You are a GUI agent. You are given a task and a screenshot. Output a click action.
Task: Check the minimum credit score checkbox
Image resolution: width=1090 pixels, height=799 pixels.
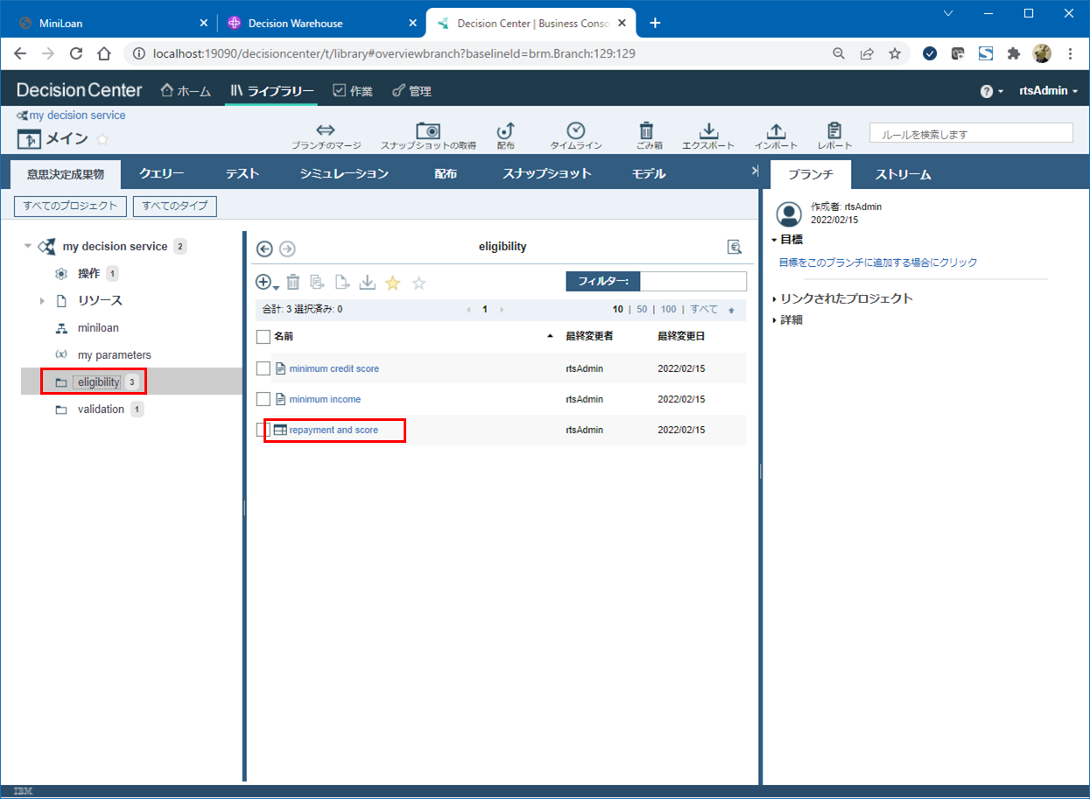click(263, 368)
